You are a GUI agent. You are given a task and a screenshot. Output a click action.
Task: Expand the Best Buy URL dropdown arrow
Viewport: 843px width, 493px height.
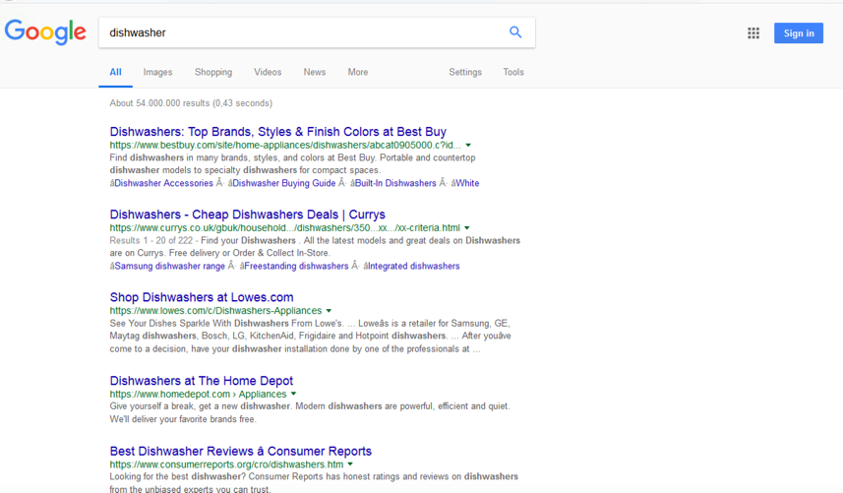(468, 146)
